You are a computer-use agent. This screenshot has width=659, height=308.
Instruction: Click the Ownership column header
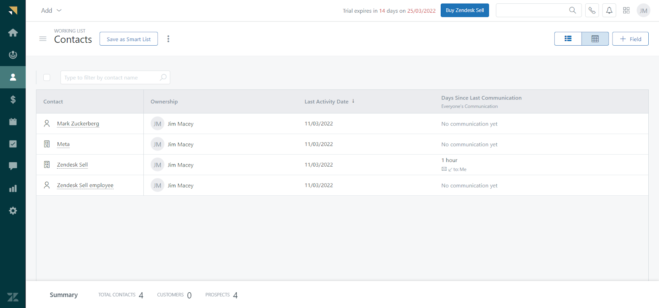coord(164,102)
